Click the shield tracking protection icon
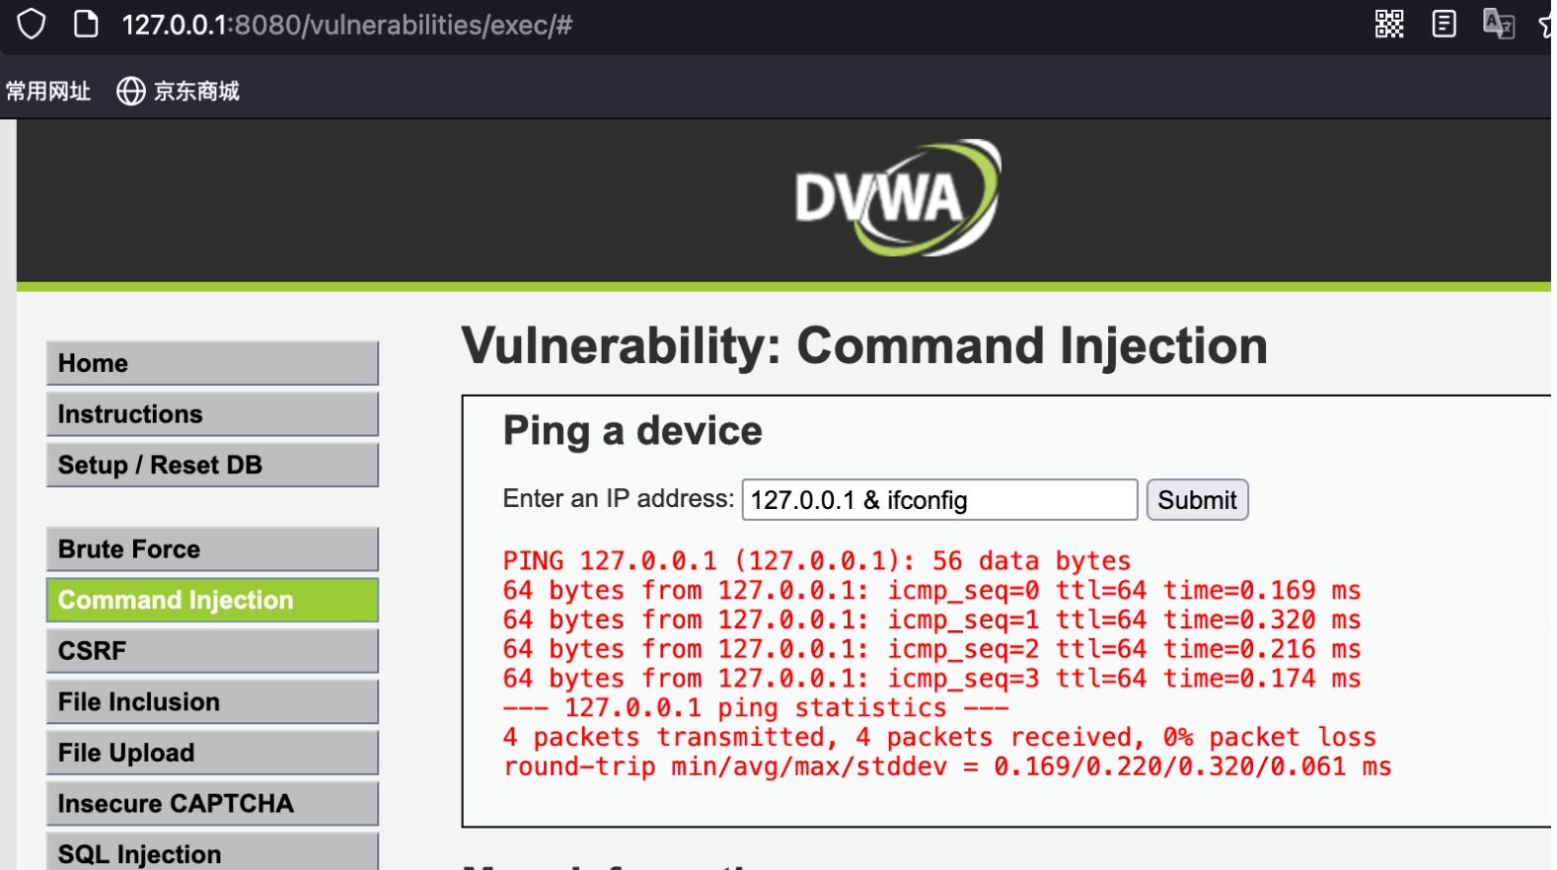 point(32,24)
